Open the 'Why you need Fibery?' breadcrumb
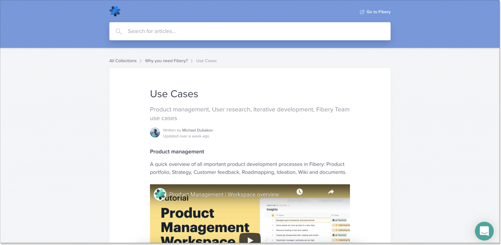This screenshot has width=501, height=245. tap(166, 61)
